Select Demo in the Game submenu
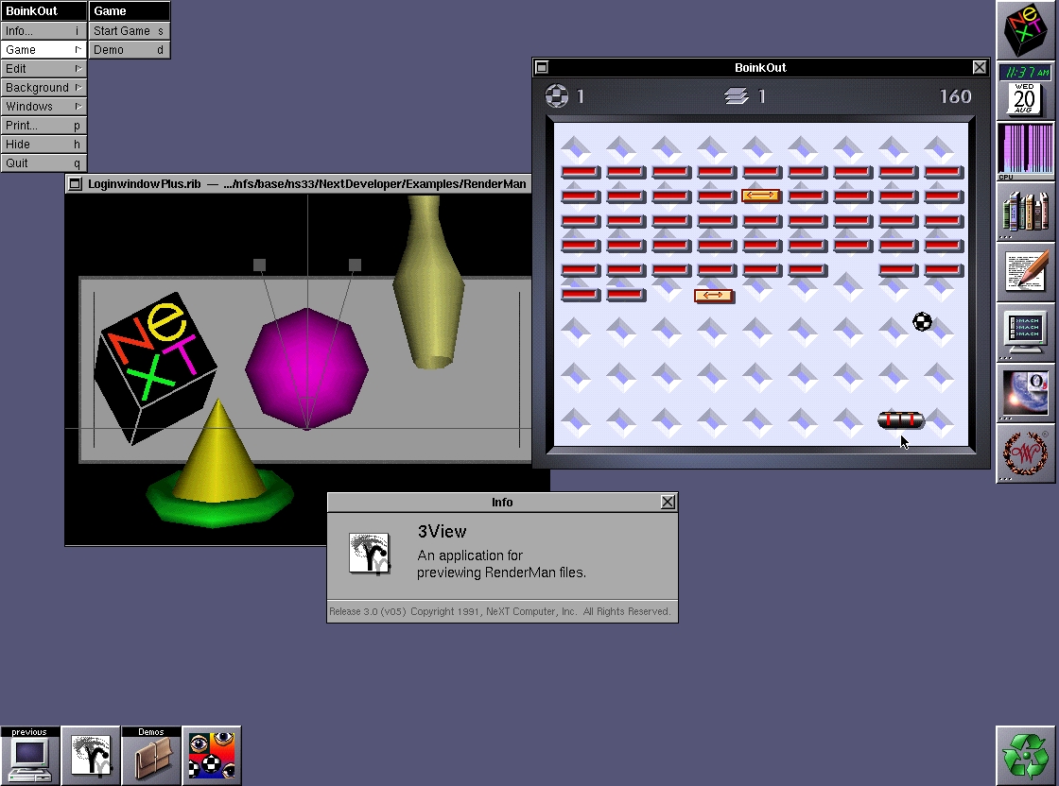Screen dimensions: 1059x786 coord(129,50)
